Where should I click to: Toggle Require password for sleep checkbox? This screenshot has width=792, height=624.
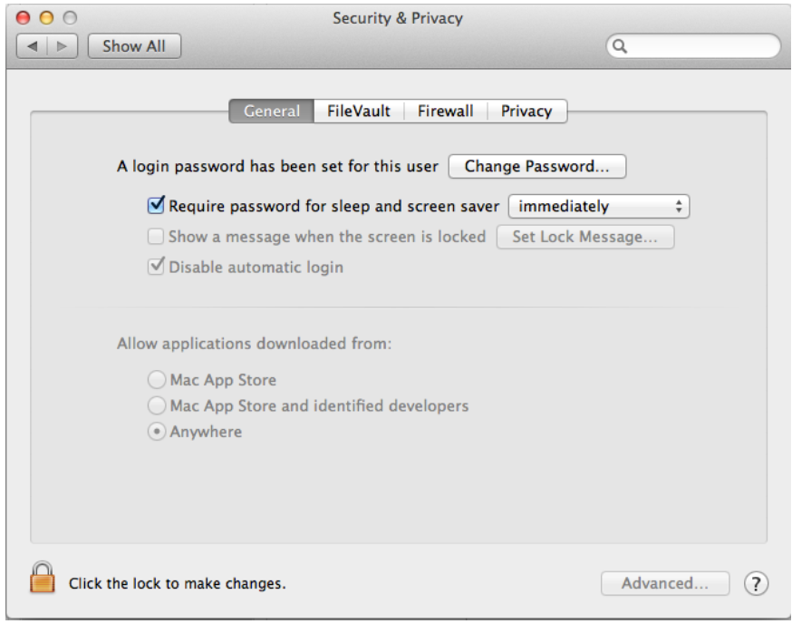point(155,206)
